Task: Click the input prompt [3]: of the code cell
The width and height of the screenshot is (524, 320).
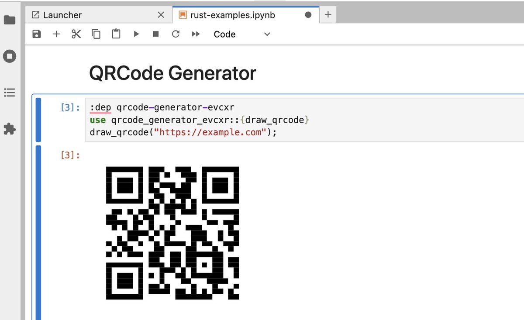Action: pos(70,107)
